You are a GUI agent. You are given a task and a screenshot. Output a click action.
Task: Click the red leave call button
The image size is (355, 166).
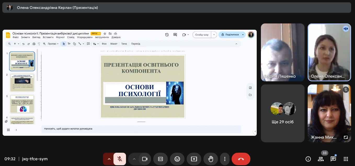(241, 159)
